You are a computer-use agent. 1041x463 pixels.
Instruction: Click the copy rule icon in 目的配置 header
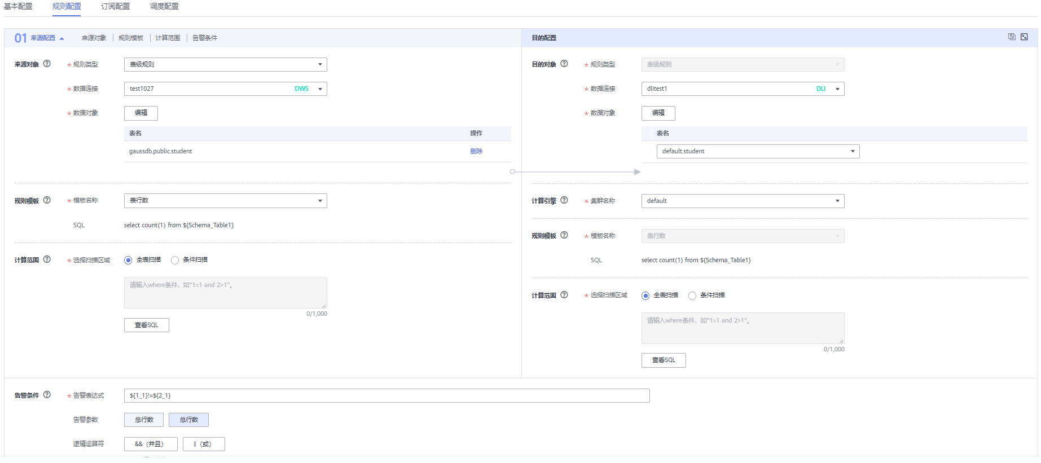tap(1011, 37)
